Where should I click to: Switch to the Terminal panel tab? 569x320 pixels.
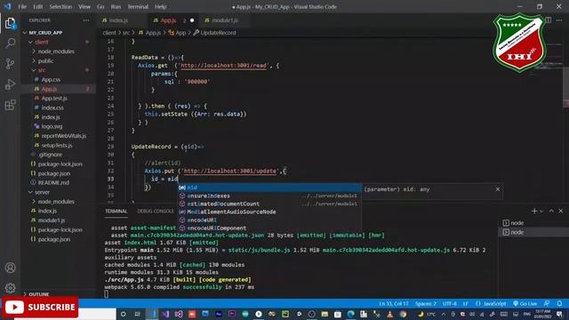pos(116,212)
